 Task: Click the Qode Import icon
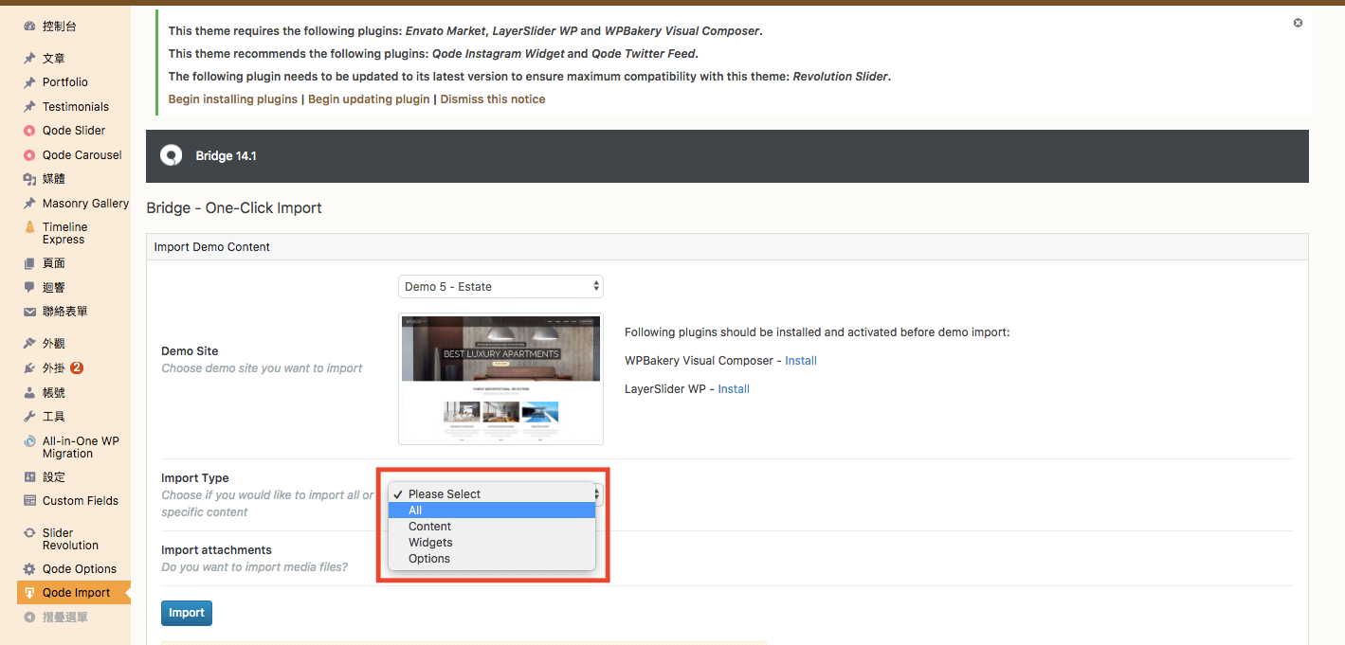pyautogui.click(x=29, y=593)
